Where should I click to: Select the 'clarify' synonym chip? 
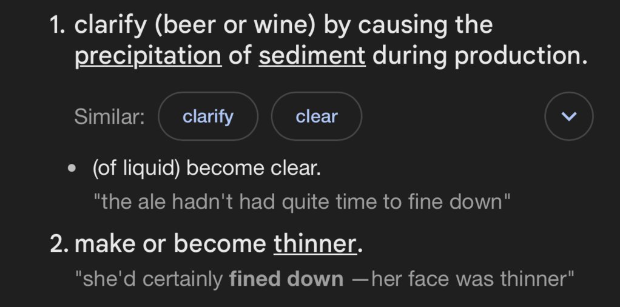pos(208,116)
